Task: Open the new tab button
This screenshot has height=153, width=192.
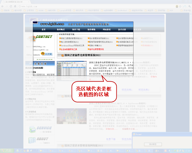Action: tap(33, 2)
